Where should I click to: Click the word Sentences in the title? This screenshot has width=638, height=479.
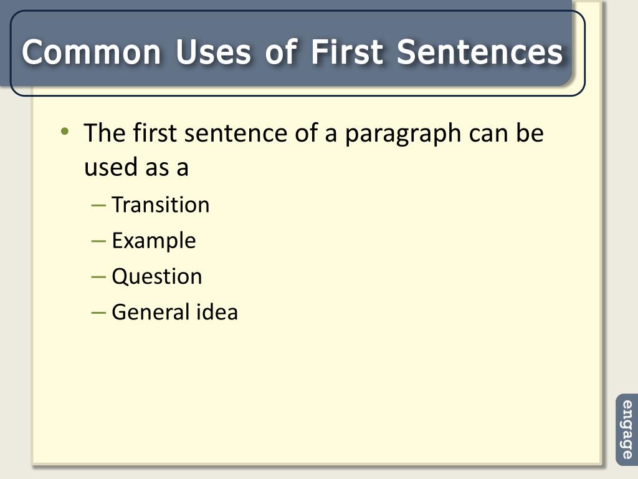[480, 52]
